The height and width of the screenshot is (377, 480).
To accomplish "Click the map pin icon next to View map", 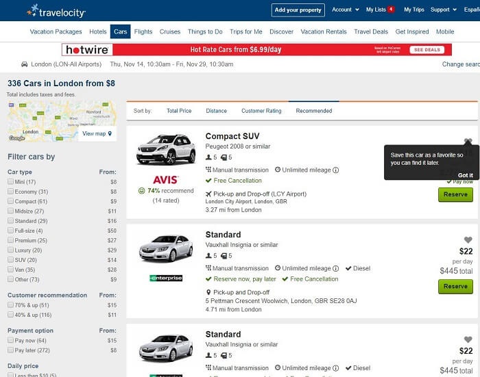I will [x=110, y=133].
